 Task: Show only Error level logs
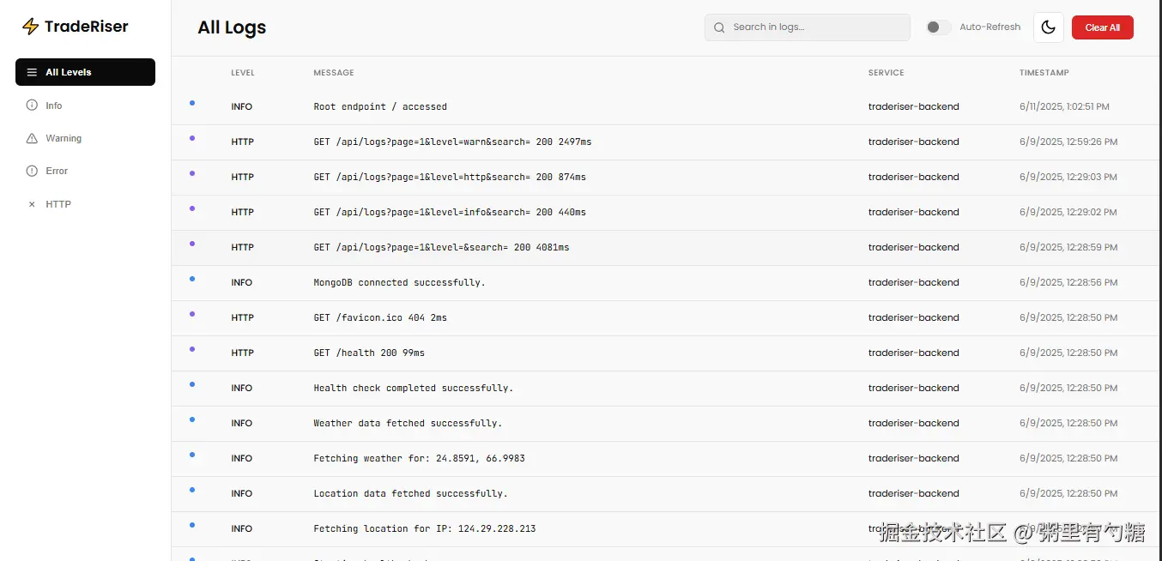point(57,171)
